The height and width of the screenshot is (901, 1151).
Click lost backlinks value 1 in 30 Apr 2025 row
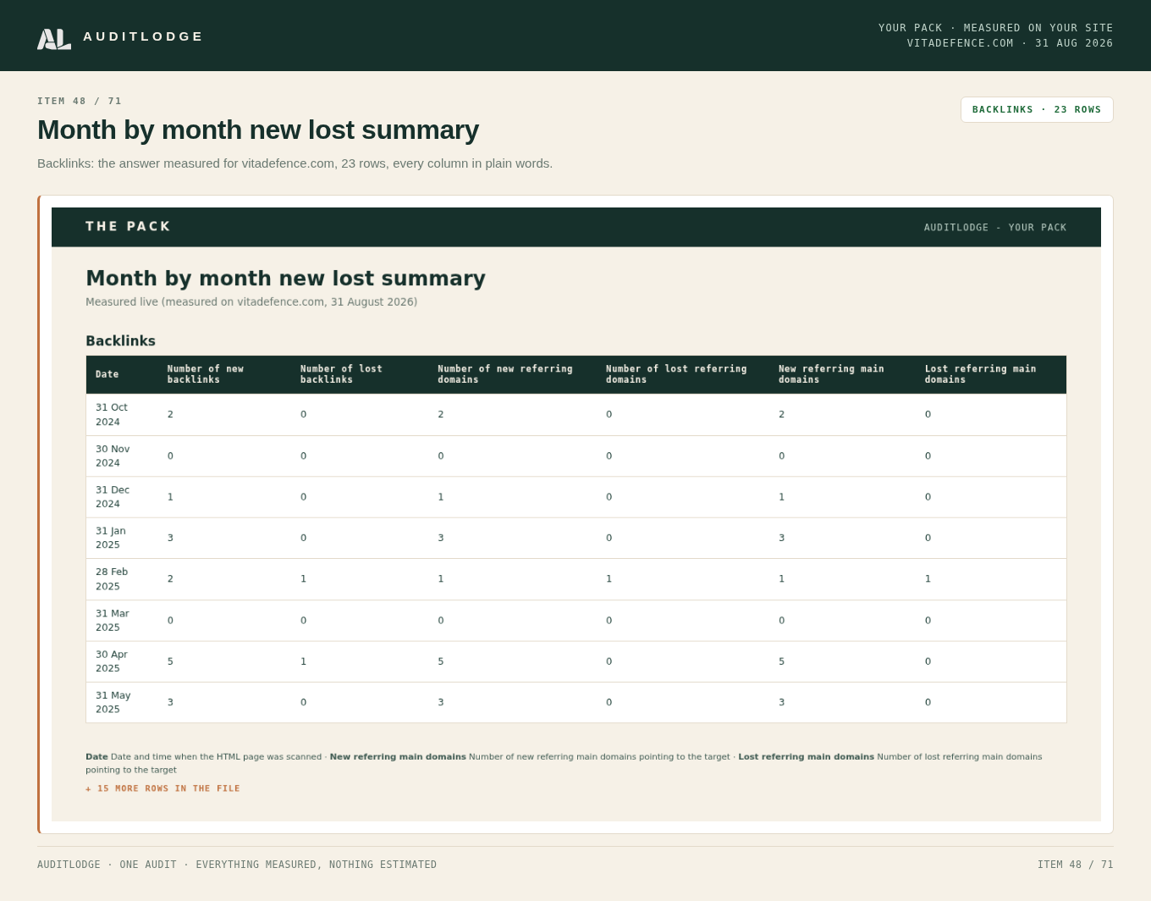[303, 661]
